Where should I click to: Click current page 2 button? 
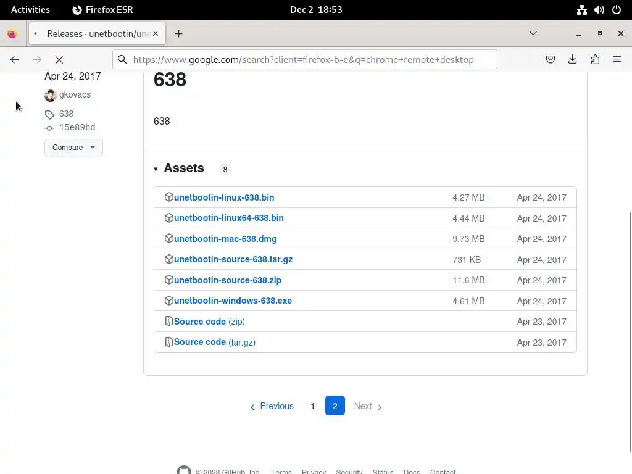[x=335, y=406]
